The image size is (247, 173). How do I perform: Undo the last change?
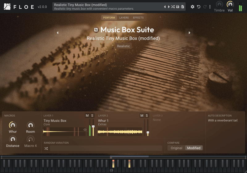199,7
